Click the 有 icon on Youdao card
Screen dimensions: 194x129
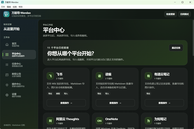148,76
